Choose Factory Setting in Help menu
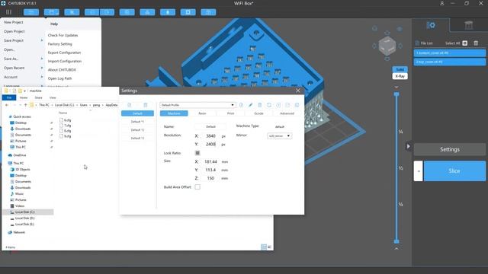Image resolution: width=488 pixels, height=274 pixels. pos(59,44)
